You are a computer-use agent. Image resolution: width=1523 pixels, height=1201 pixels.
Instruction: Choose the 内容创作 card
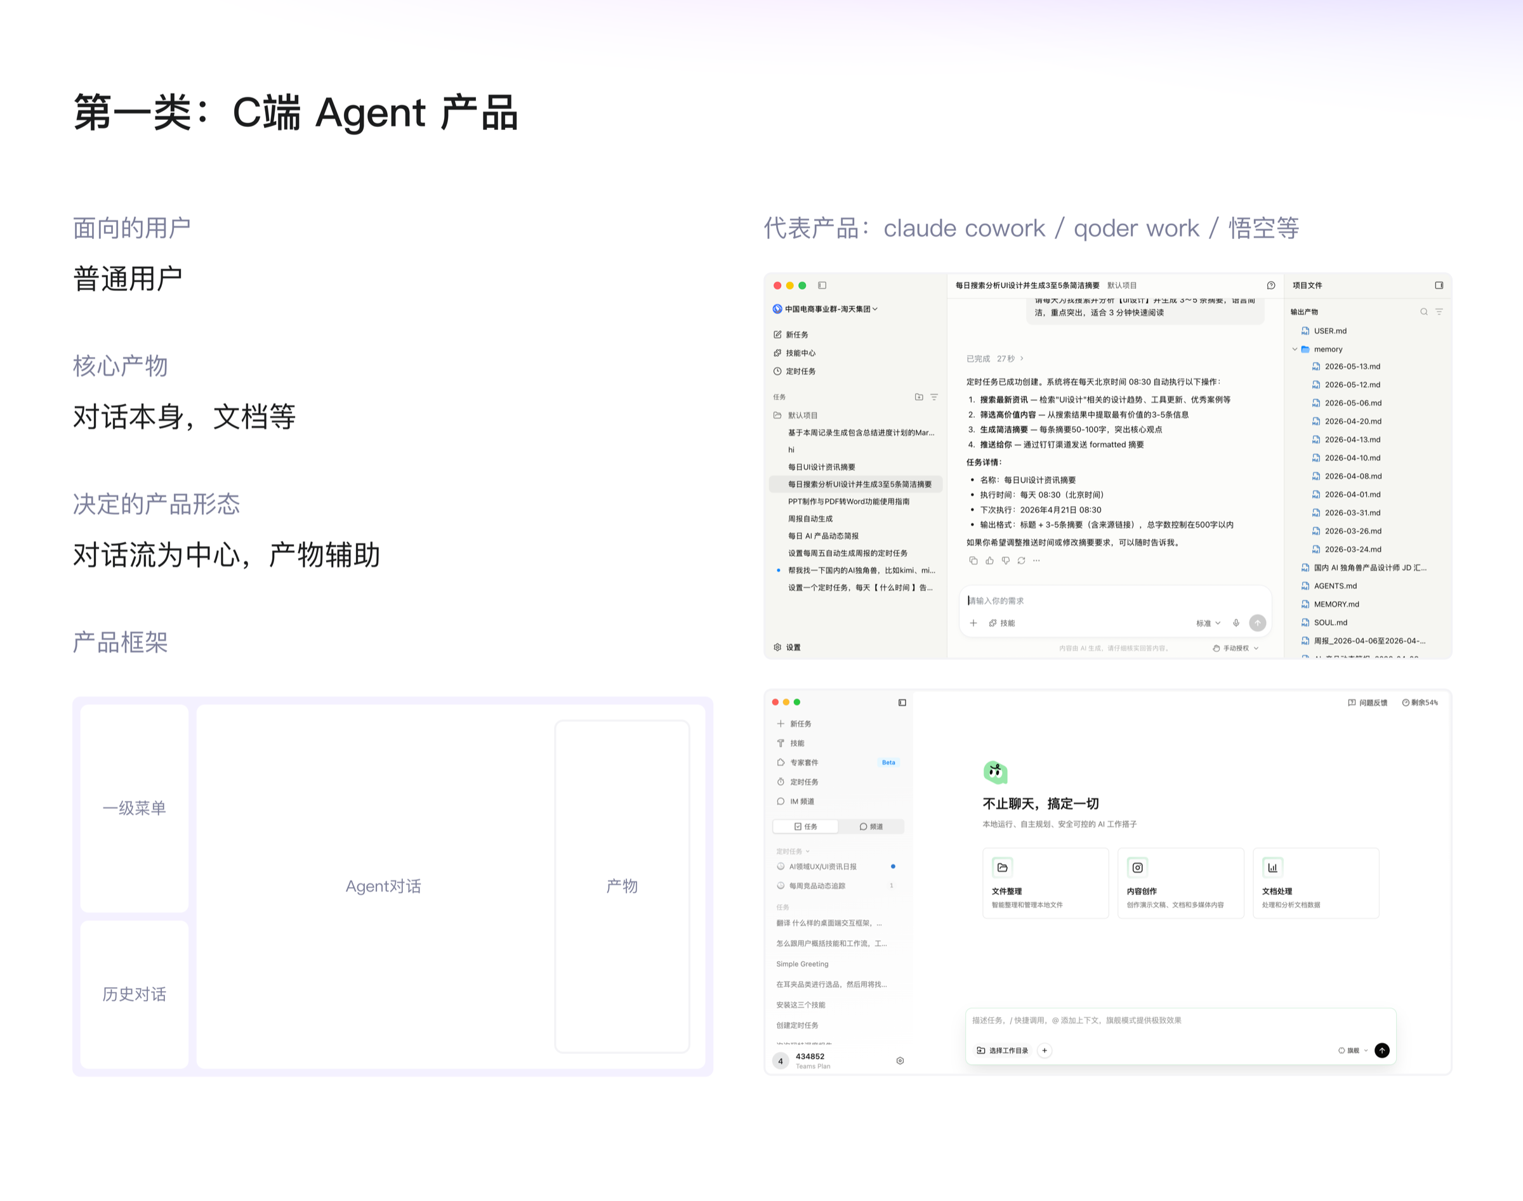1181,883
